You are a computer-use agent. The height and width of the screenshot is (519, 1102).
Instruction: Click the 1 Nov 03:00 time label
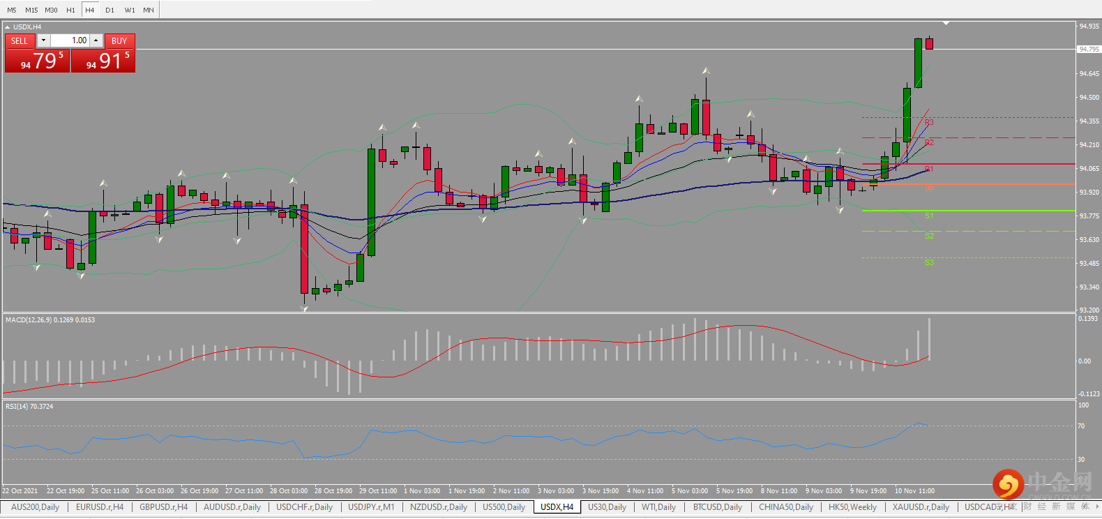422,491
